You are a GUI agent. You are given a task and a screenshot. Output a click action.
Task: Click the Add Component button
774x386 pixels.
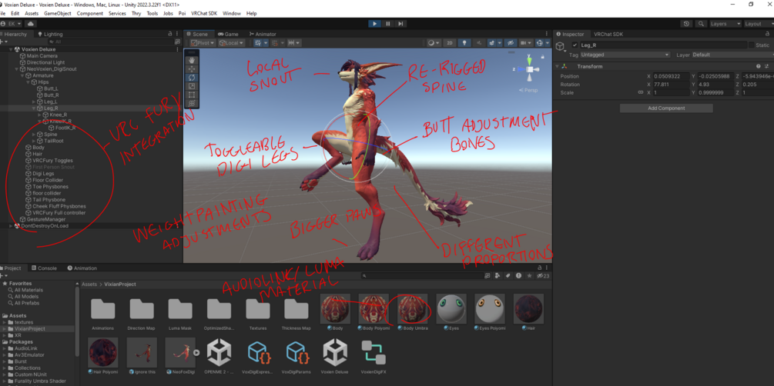pyautogui.click(x=666, y=108)
